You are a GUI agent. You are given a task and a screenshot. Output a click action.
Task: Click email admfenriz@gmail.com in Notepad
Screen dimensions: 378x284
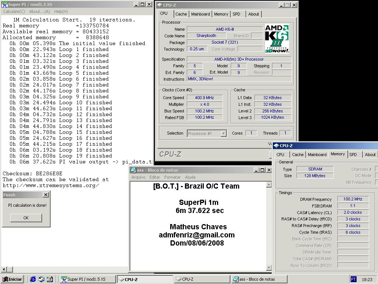click(197, 235)
